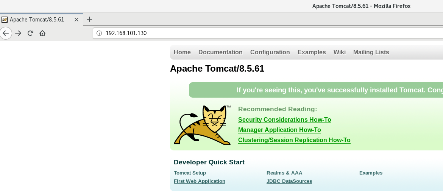Click the Tomcat favicon on the tab
This screenshot has width=443, height=193.
(x=5, y=20)
